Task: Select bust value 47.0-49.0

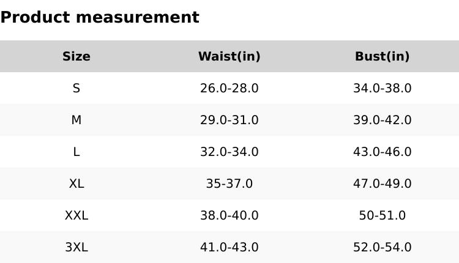Action: tap(382, 183)
